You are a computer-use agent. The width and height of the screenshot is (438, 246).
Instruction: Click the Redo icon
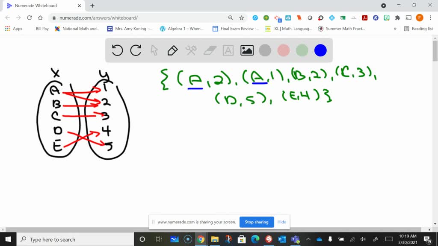136,50
